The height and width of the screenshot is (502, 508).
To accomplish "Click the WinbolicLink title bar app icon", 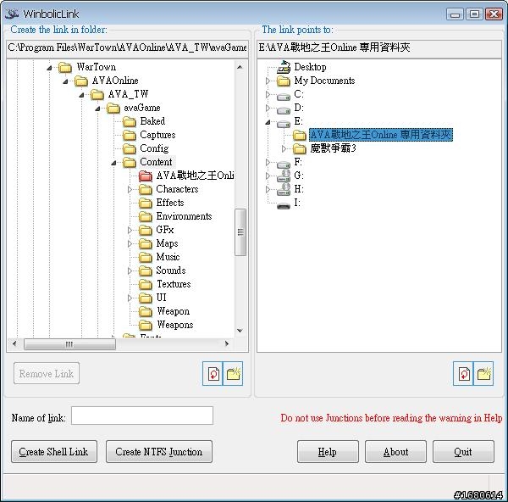I will click(12, 14).
